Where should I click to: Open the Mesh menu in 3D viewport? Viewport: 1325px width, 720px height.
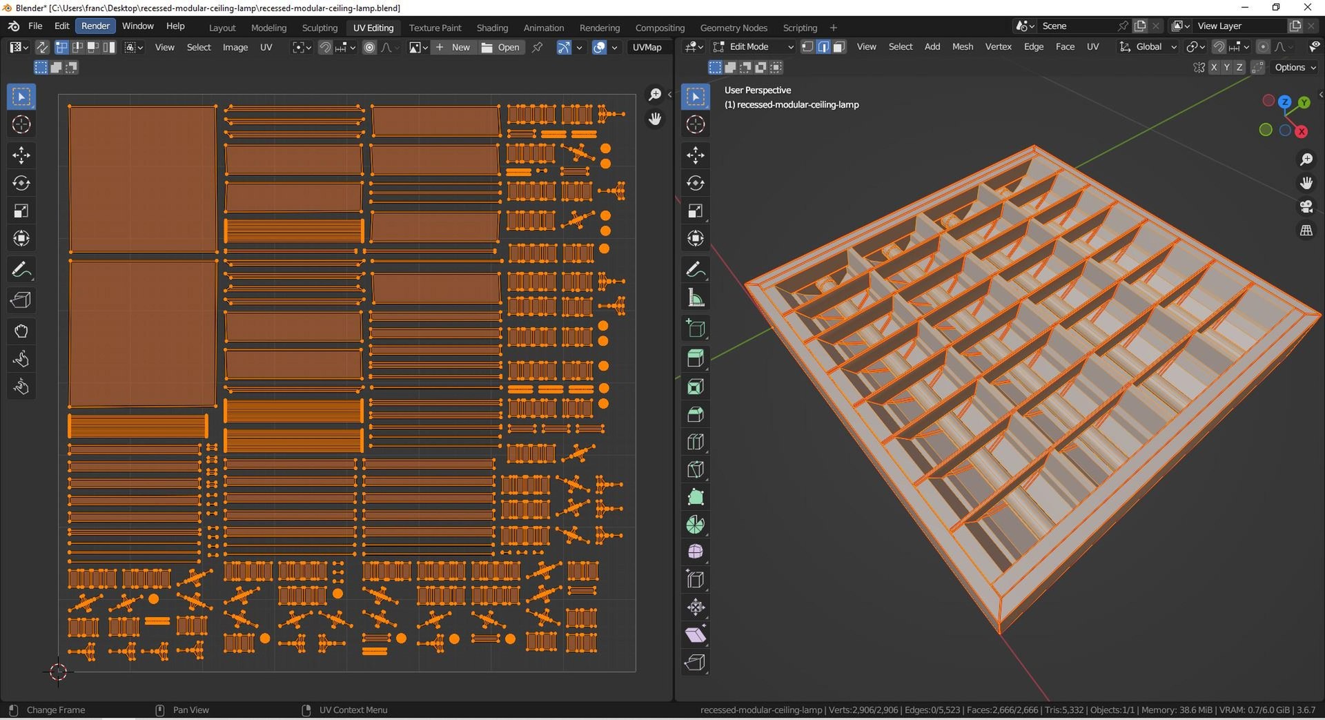962,47
